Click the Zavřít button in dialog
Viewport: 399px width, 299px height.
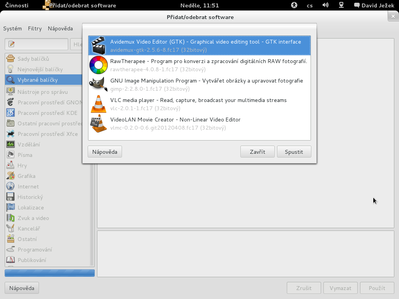pyautogui.click(x=258, y=152)
